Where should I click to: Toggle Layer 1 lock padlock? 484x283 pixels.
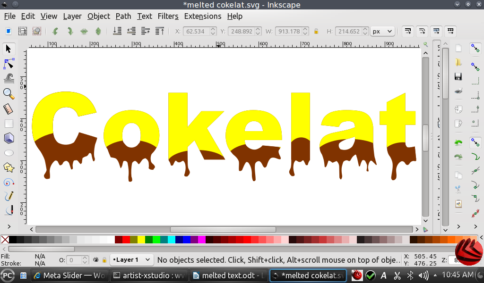pyautogui.click(x=104, y=260)
